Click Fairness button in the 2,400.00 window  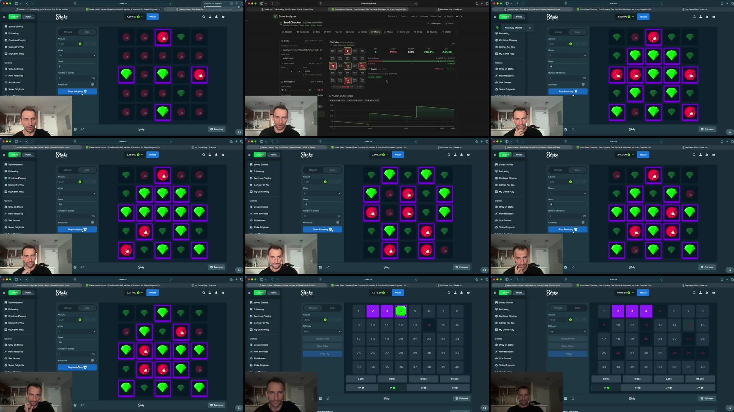(x=707, y=267)
